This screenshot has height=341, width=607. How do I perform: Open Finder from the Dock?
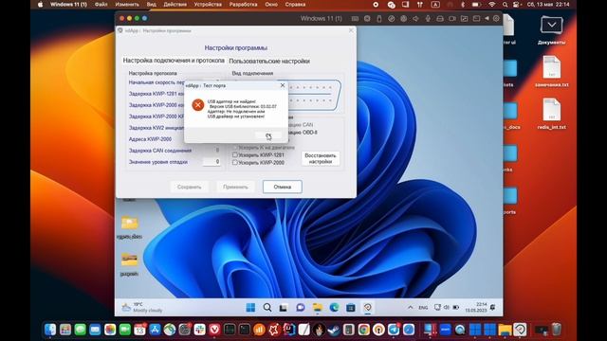click(50, 330)
